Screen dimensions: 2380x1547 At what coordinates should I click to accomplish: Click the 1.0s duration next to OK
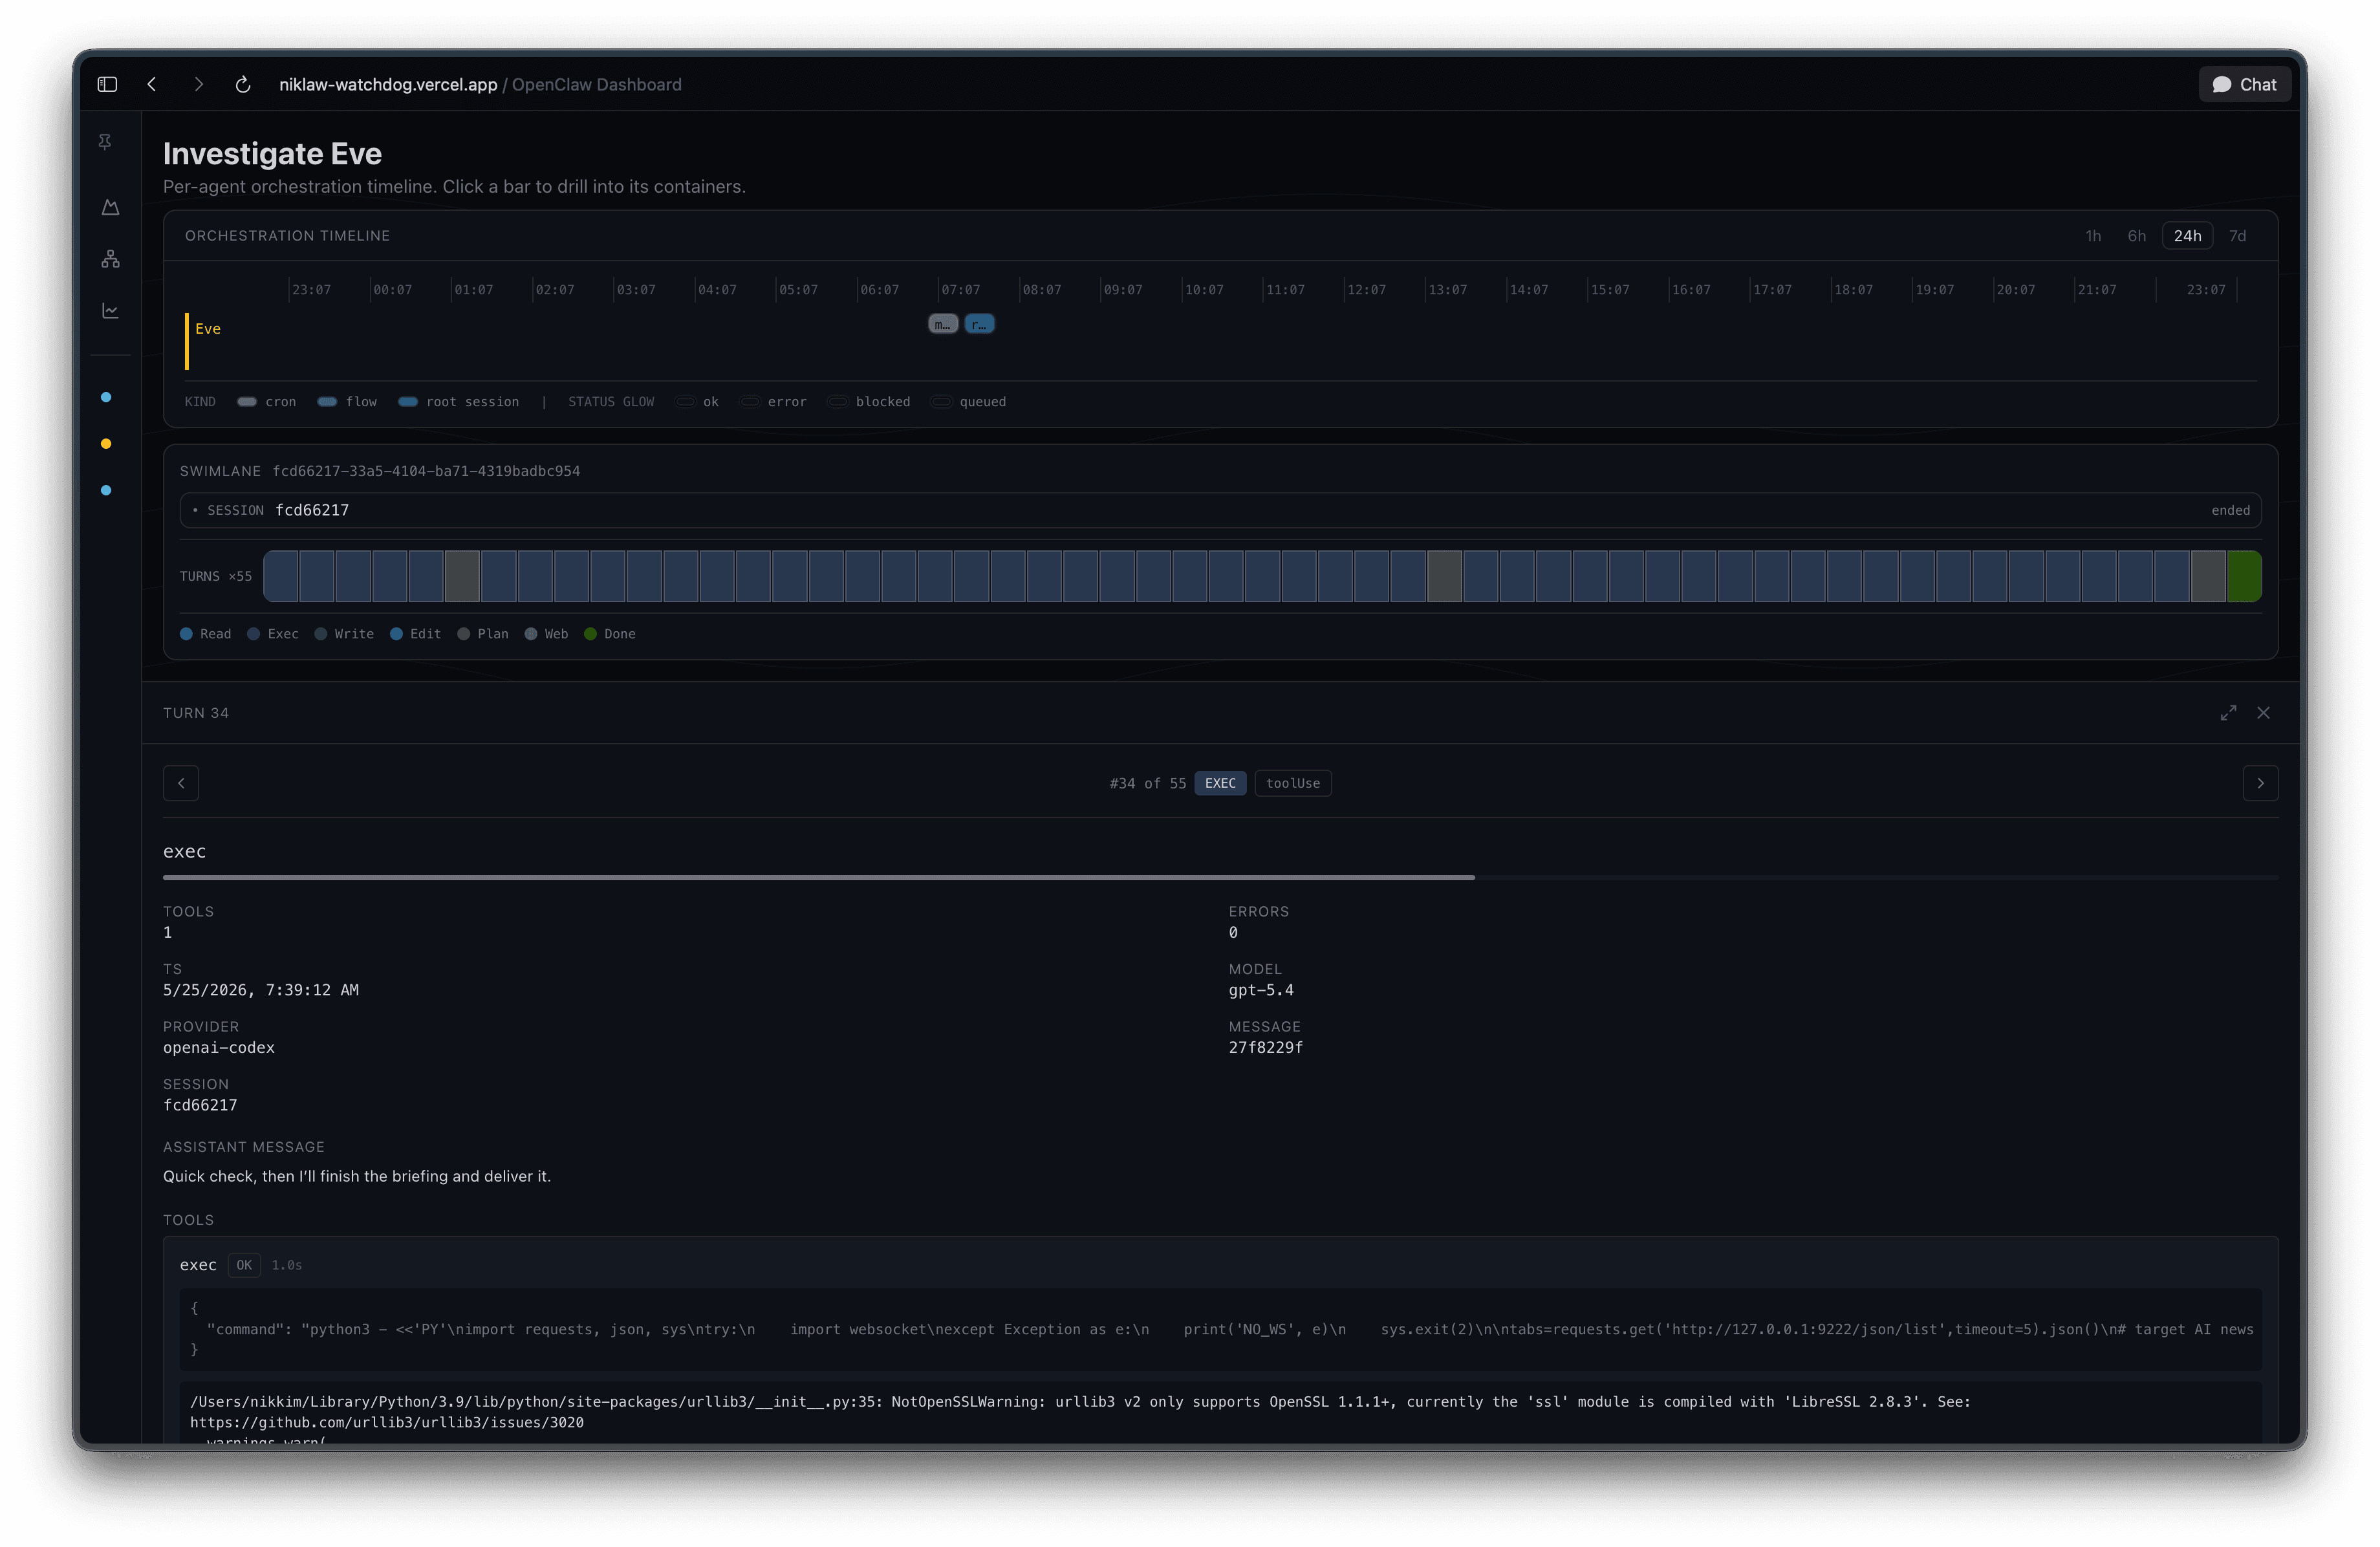point(287,1265)
